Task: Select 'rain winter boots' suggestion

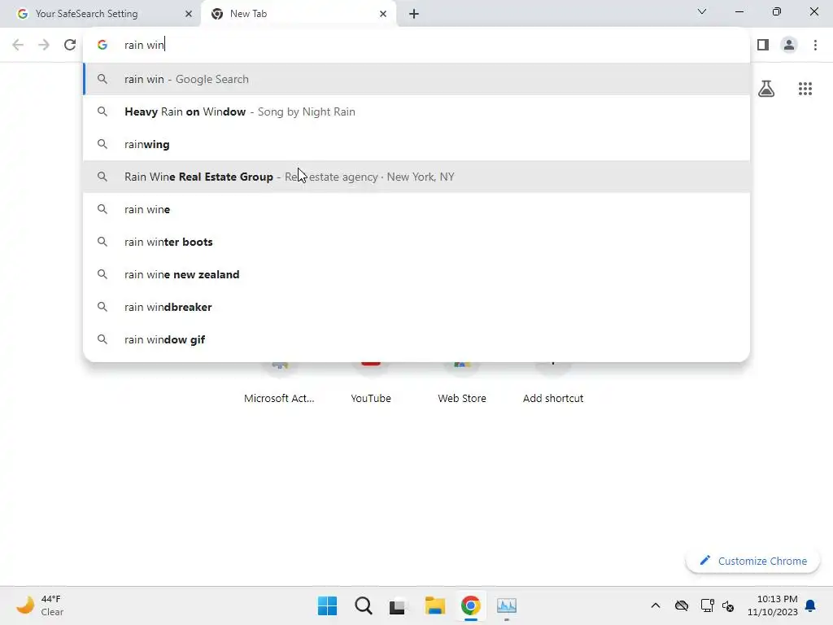Action: [416, 242]
